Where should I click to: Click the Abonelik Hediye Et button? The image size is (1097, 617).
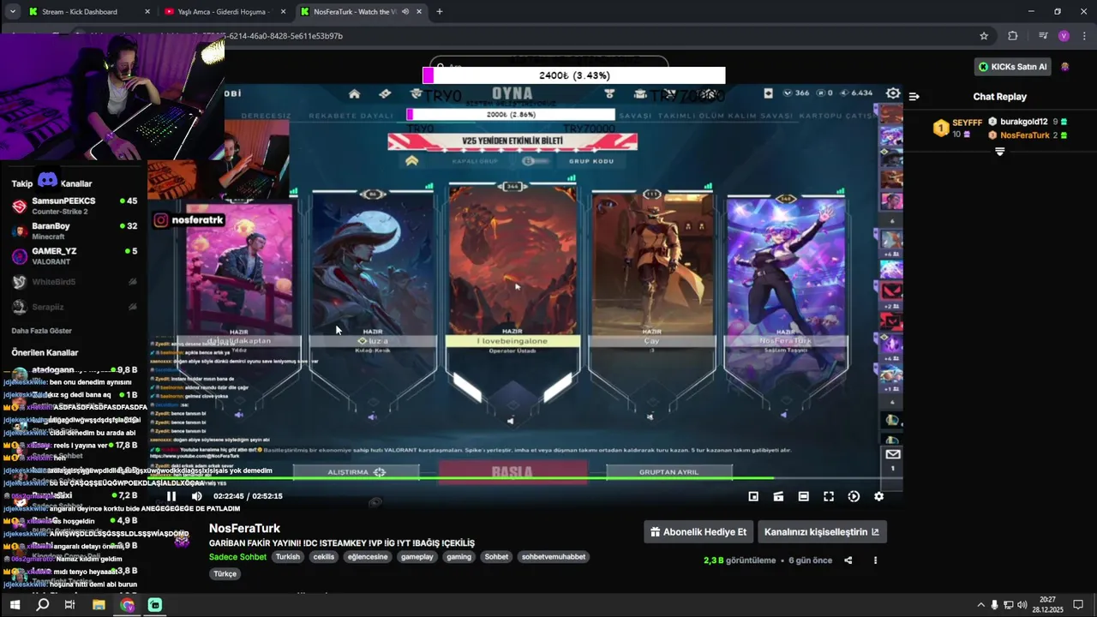click(698, 532)
